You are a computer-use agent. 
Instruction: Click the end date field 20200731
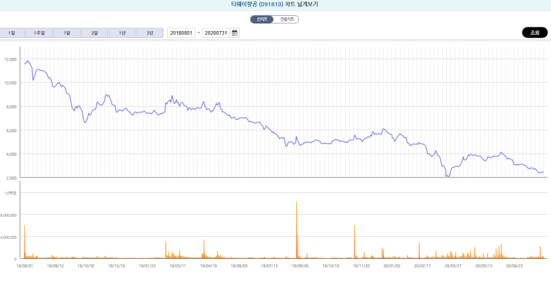pos(216,33)
